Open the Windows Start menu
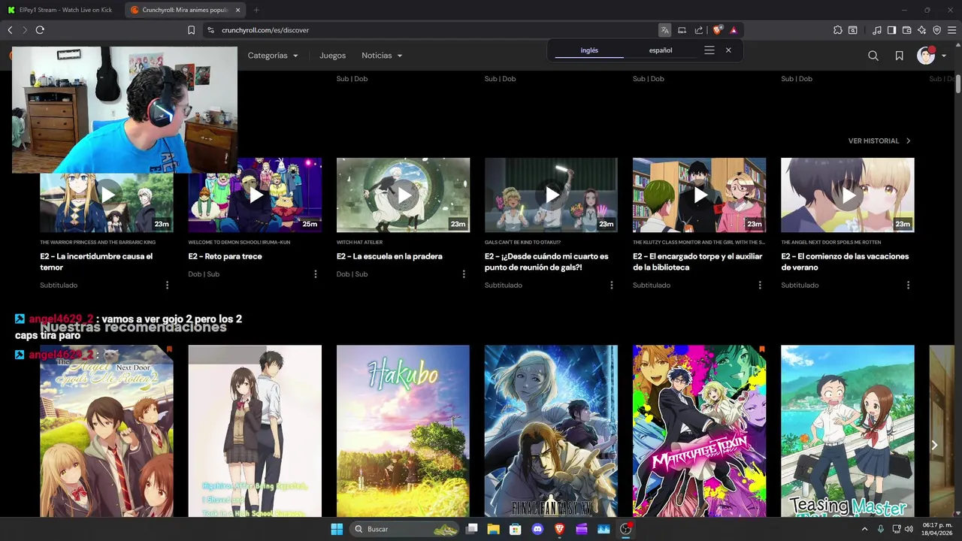The width and height of the screenshot is (962, 541). coord(337,529)
